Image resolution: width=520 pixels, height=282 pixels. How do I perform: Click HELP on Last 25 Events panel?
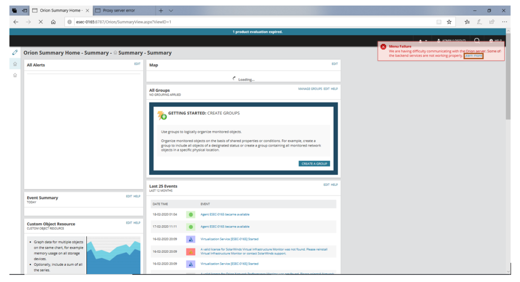click(334, 185)
